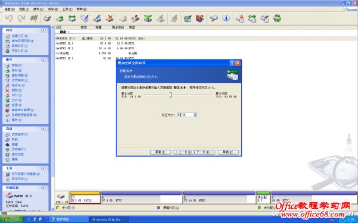Click the partition size slider thumb

[170, 95]
